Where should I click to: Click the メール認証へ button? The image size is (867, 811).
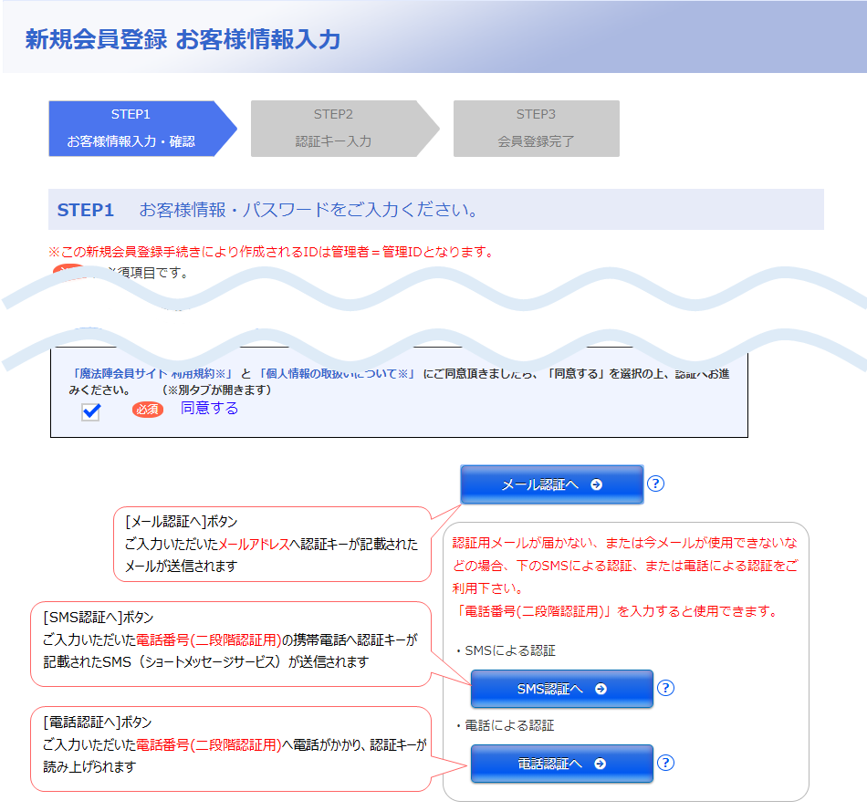[552, 484]
